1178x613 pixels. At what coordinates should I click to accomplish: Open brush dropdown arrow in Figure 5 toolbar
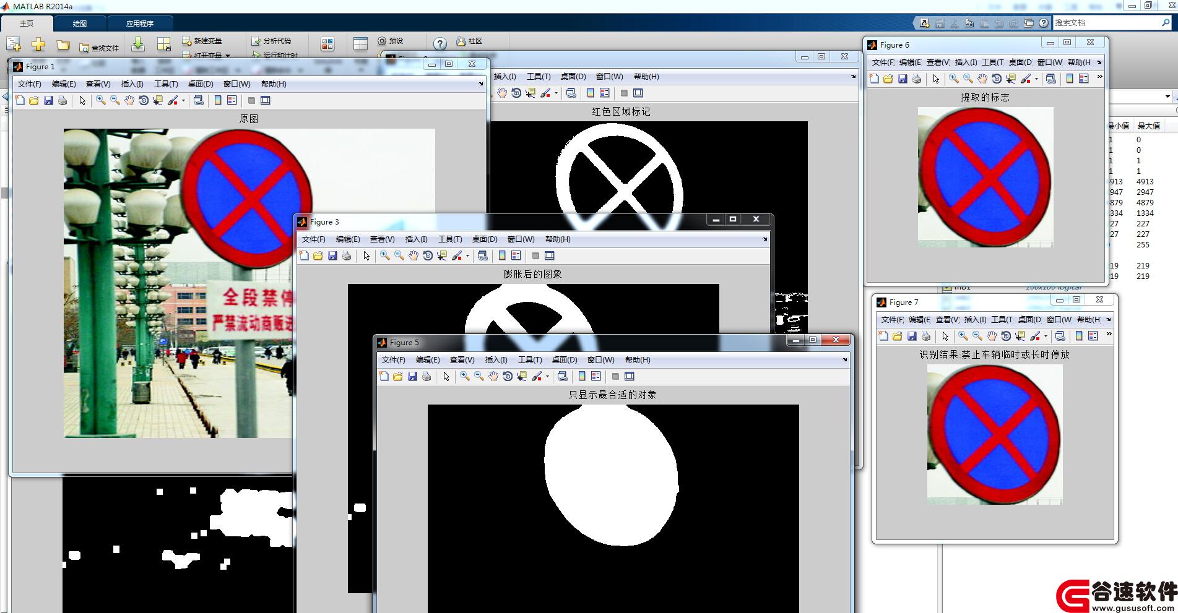pos(547,377)
